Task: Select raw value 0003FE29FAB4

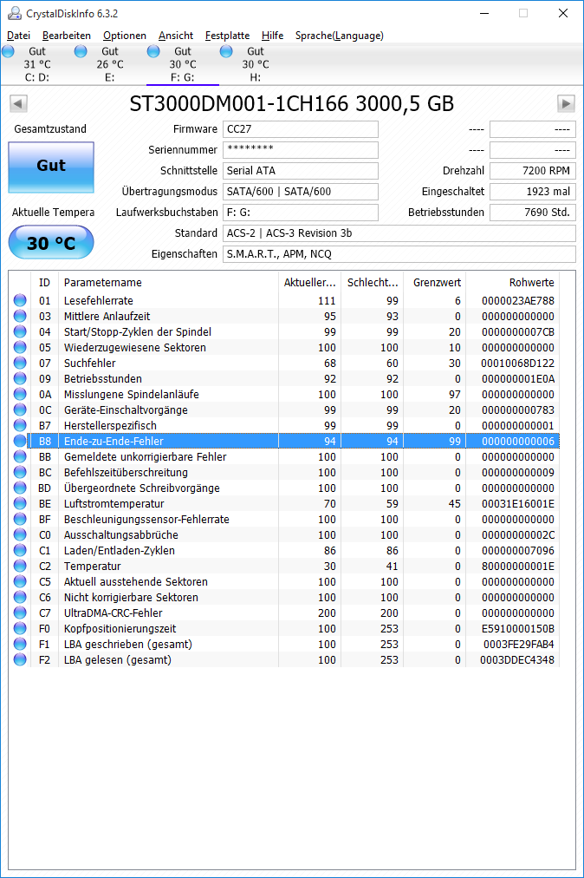Action: click(x=518, y=645)
